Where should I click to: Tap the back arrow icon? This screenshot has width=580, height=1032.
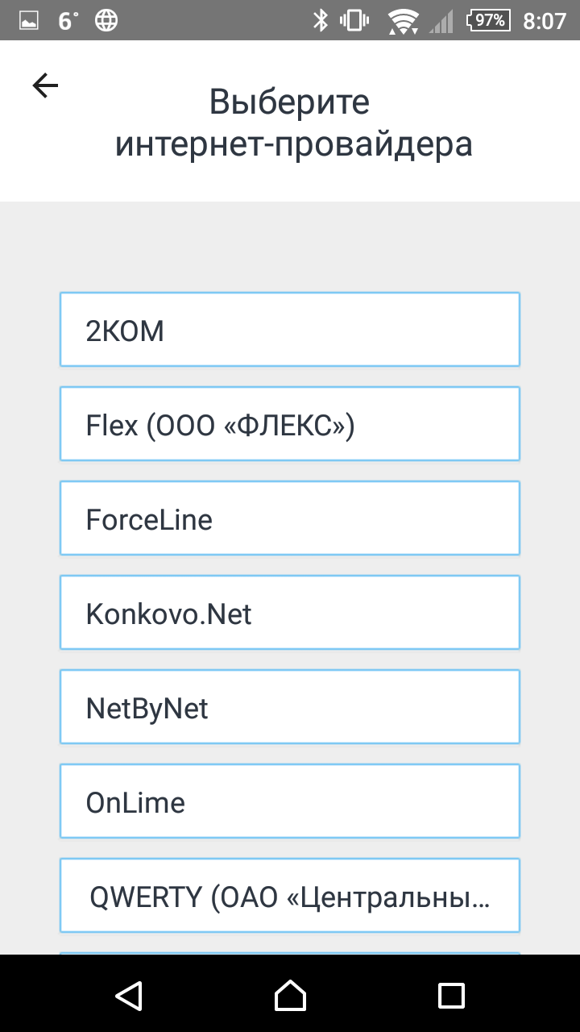tap(45, 85)
